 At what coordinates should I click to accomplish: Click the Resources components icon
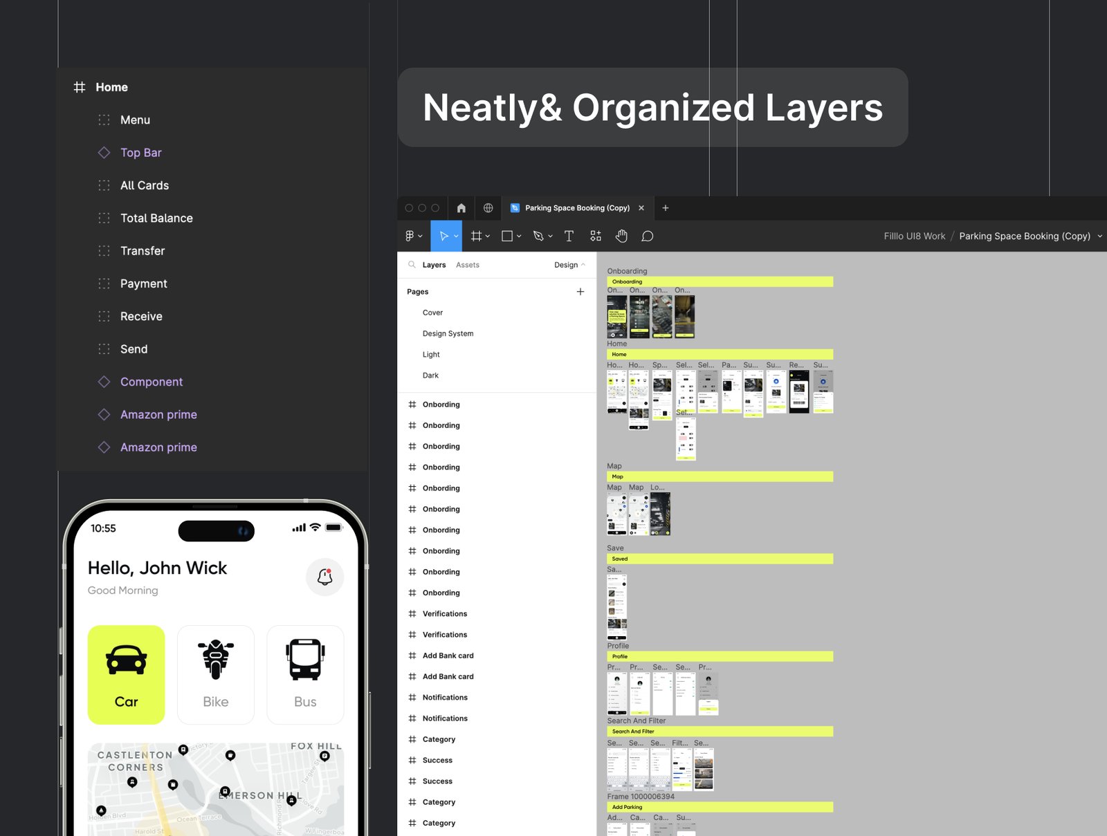click(596, 236)
